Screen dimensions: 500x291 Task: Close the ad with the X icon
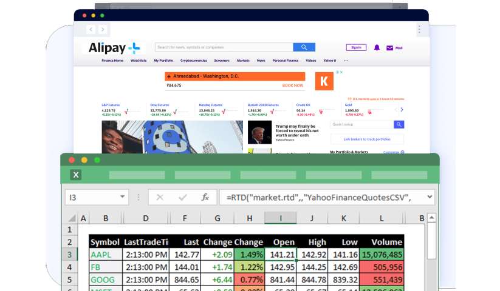click(x=341, y=72)
